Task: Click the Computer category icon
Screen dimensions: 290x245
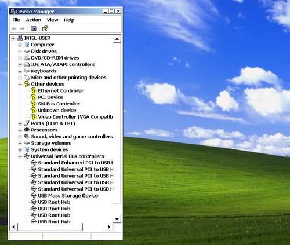Action: click(27, 45)
